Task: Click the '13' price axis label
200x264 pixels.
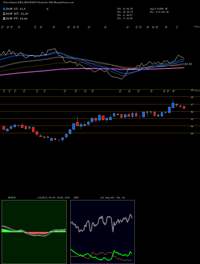Action: [x=192, y=134]
